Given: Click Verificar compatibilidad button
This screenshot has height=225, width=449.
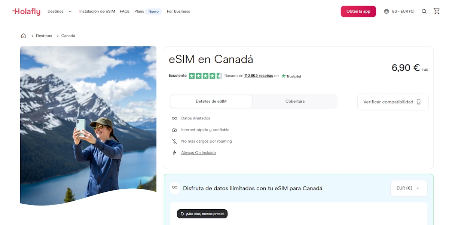Looking at the screenshot, I should (393, 102).
